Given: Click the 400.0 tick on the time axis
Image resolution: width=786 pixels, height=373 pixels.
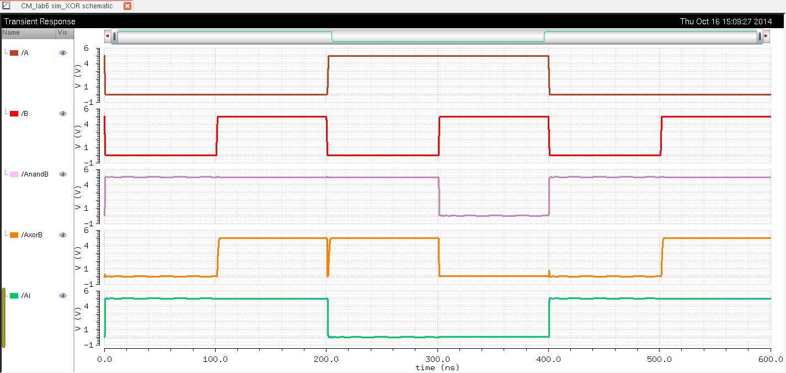Looking at the screenshot, I should [548, 358].
